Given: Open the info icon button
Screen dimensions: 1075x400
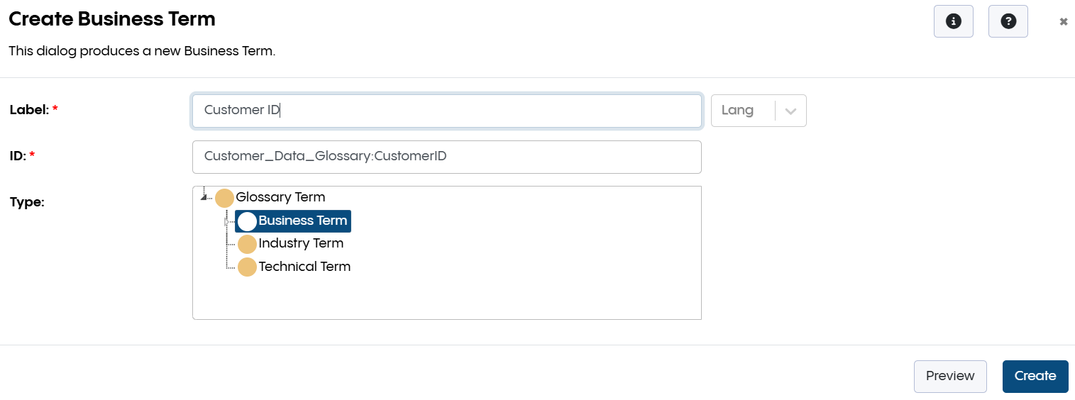Looking at the screenshot, I should pos(953,21).
